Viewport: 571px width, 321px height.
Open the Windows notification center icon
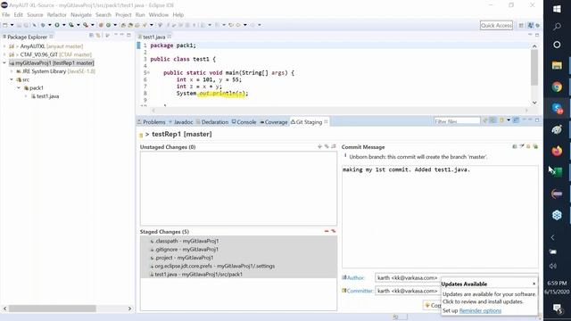point(557,309)
